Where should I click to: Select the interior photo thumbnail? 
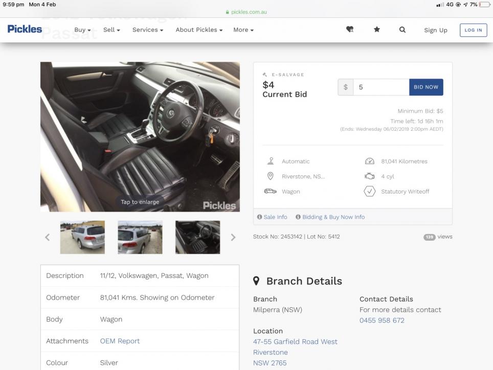[197, 237]
